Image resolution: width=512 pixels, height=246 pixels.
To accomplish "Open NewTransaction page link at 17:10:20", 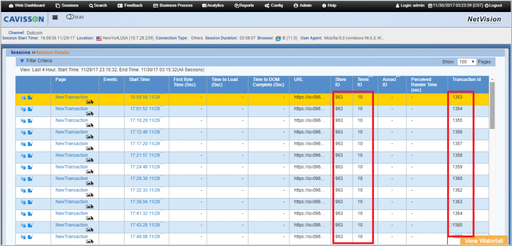I will pos(71,120).
